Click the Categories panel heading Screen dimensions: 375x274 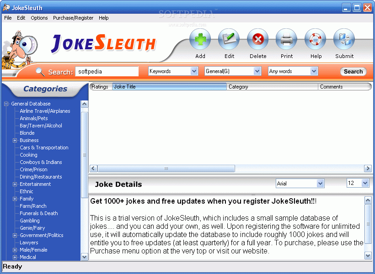click(x=45, y=89)
